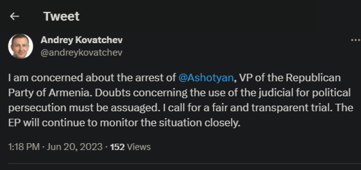Click the words 'I am concerned'
361x170 pixels.
[x=46, y=78]
